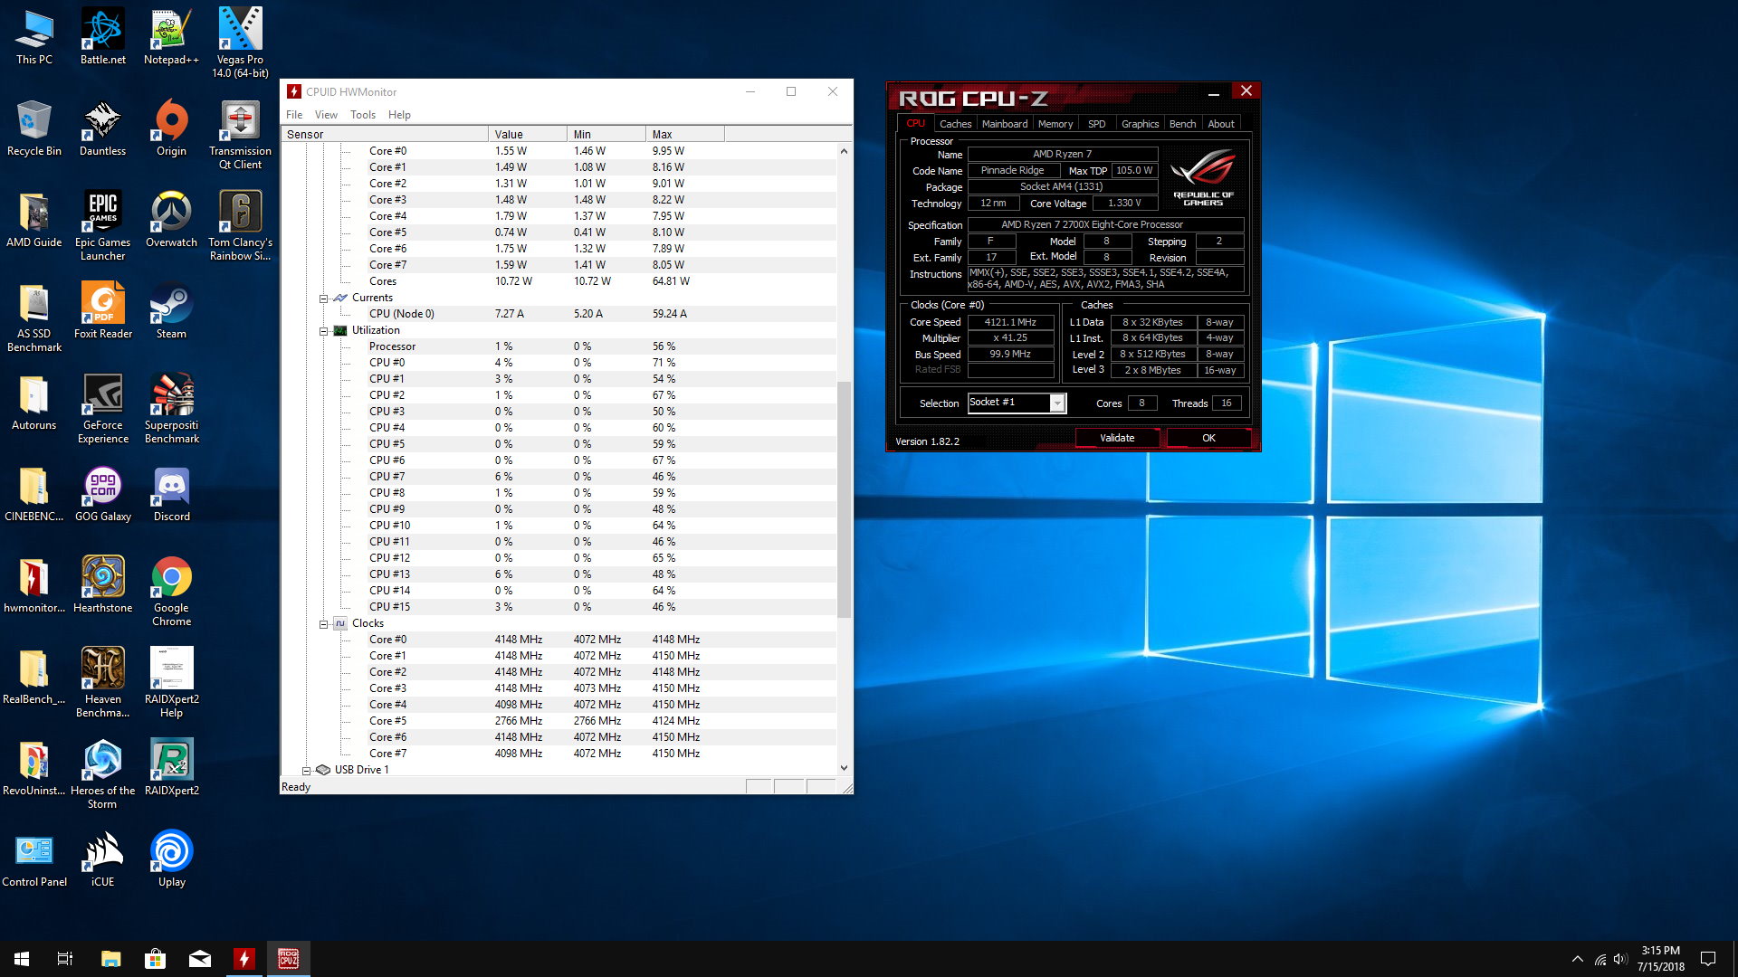Collapse the Clocks tree node
Viewport: 1738px width, 977px height.
coord(323,624)
